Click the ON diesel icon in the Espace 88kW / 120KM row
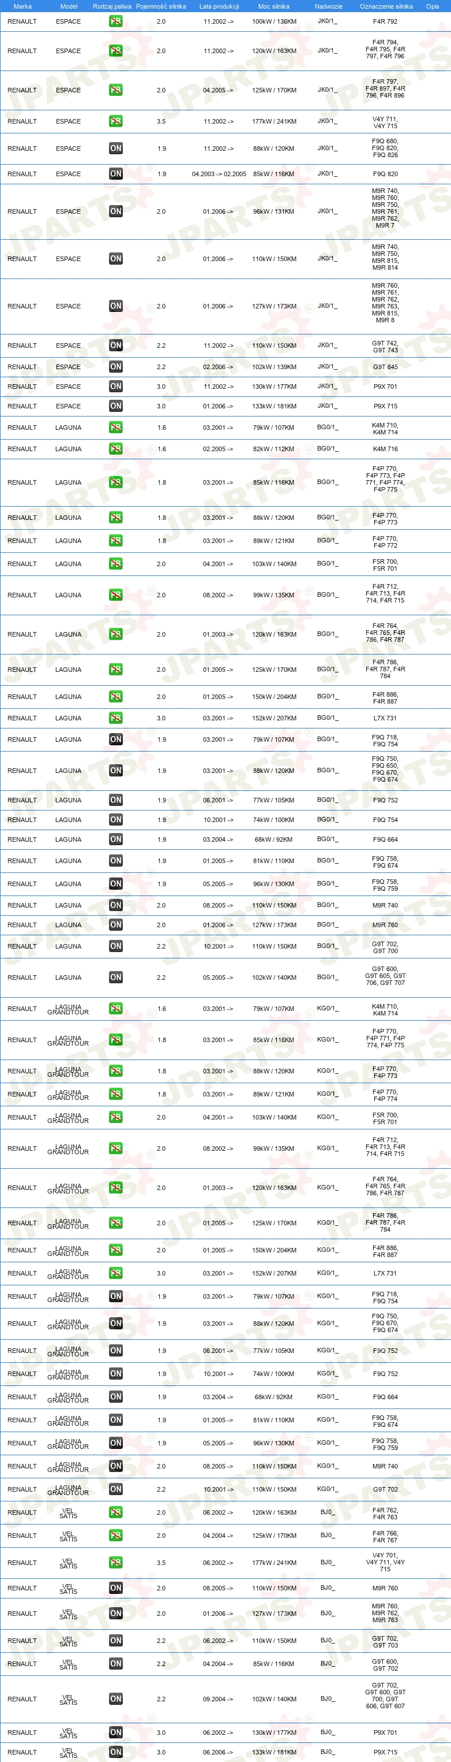The width and height of the screenshot is (451, 1762). (x=115, y=148)
